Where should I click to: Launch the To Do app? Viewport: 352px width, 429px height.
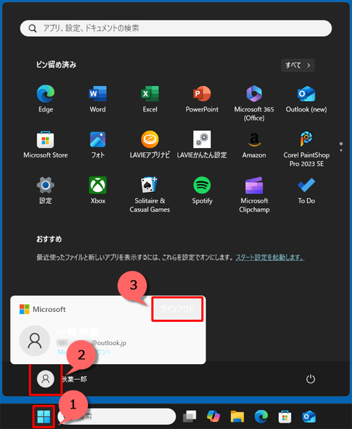click(x=306, y=190)
